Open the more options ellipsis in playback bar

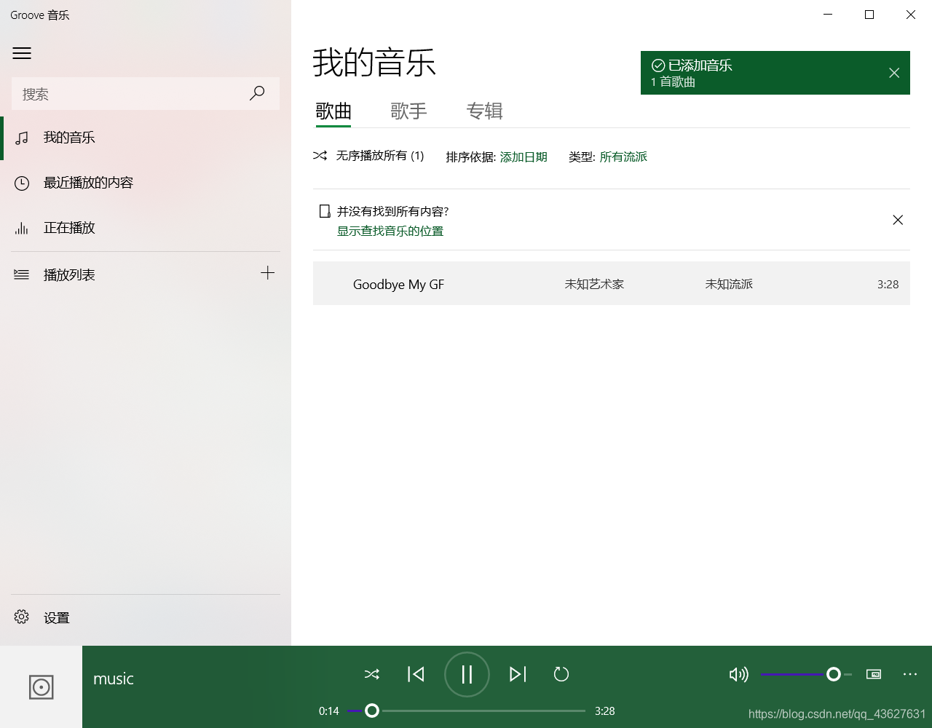click(909, 675)
